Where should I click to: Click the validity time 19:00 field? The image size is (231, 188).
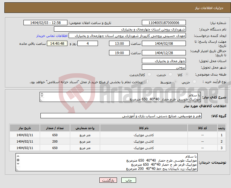tap(119, 53)
